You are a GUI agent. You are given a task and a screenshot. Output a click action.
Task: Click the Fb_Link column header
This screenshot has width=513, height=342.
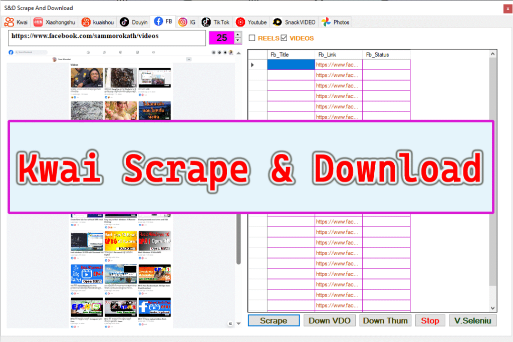click(x=339, y=54)
